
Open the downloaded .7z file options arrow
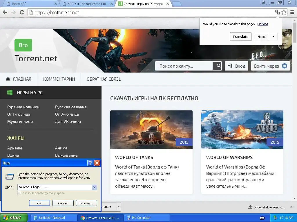pyautogui.click(x=119, y=207)
